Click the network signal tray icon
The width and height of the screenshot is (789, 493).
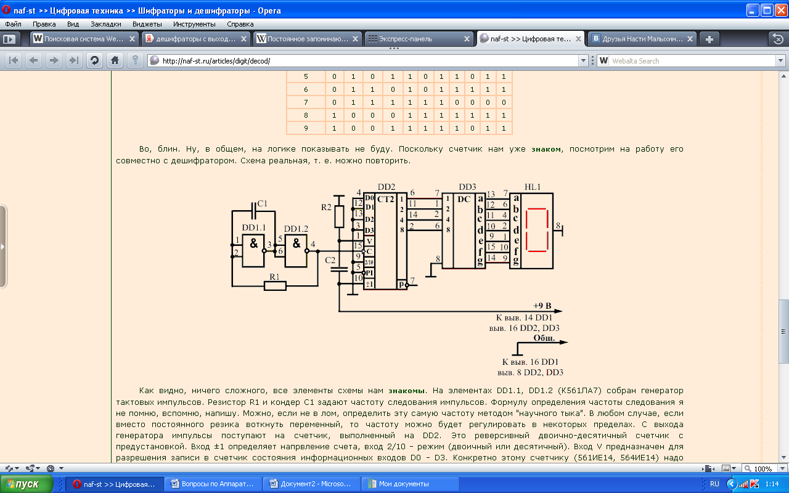(x=743, y=484)
